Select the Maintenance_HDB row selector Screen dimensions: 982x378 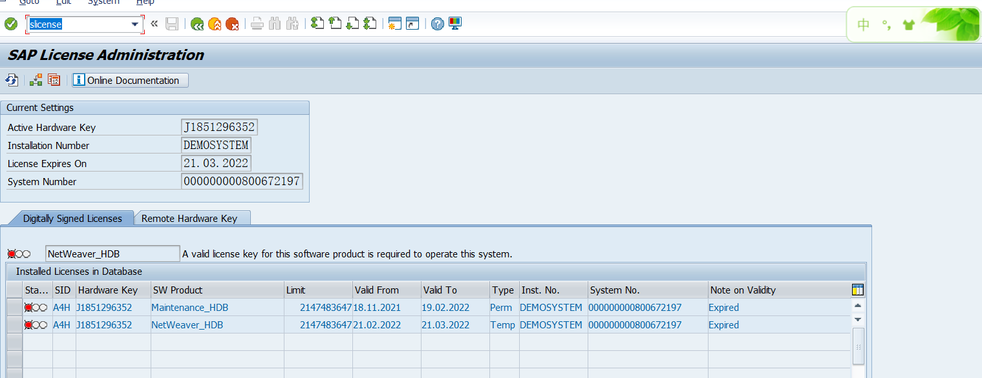[x=14, y=307]
